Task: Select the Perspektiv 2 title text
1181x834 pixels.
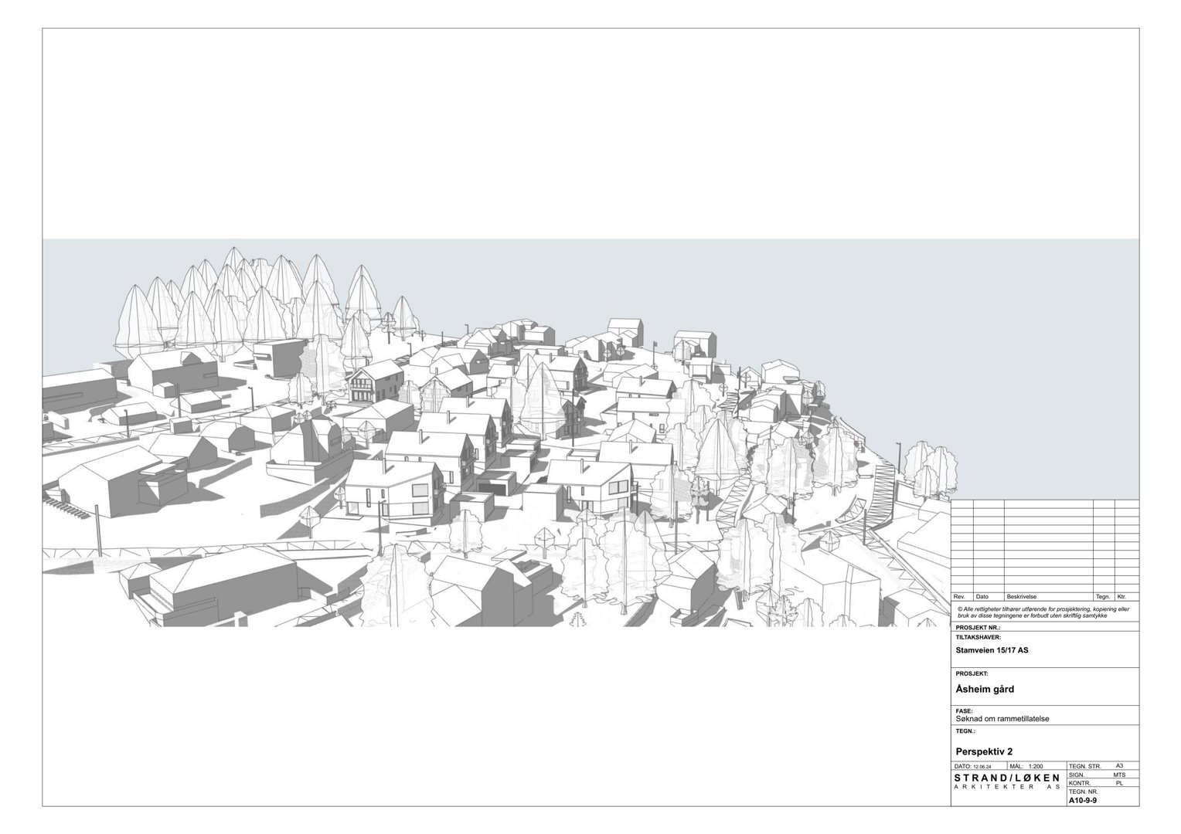Action: [x=984, y=751]
